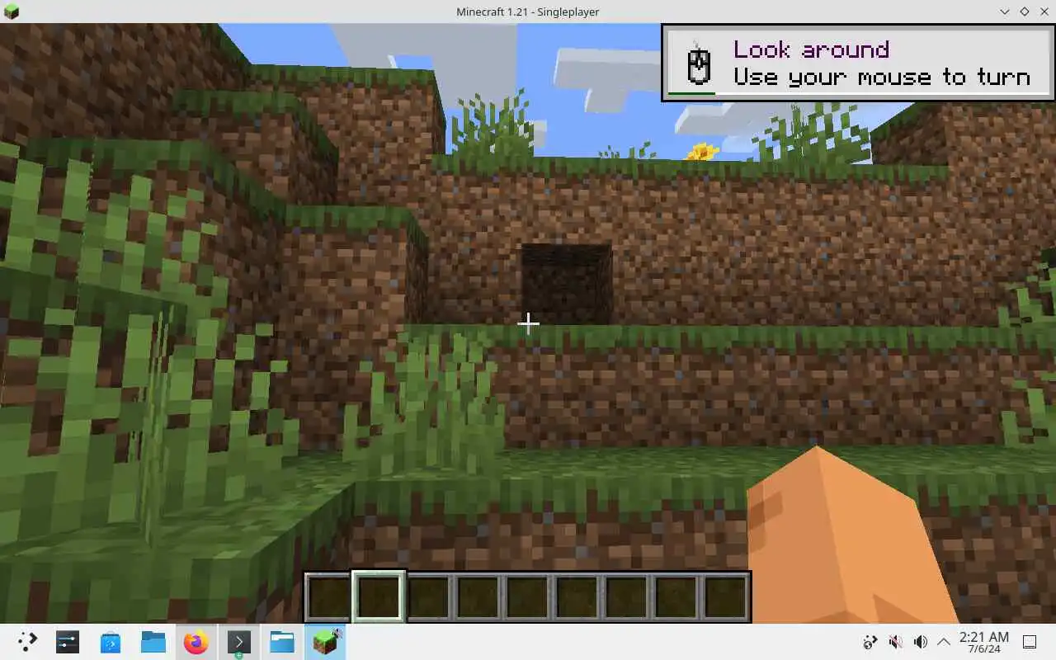Click the highlighted second hotbar slot

tap(379, 596)
